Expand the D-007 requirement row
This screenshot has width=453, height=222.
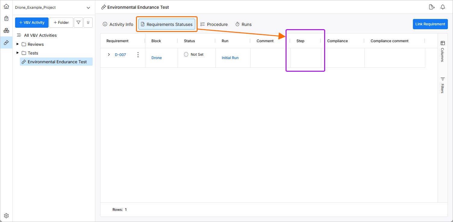109,55
